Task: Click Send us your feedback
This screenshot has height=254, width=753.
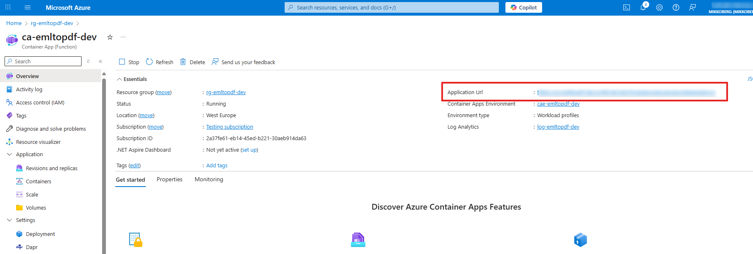Action: [x=243, y=62]
